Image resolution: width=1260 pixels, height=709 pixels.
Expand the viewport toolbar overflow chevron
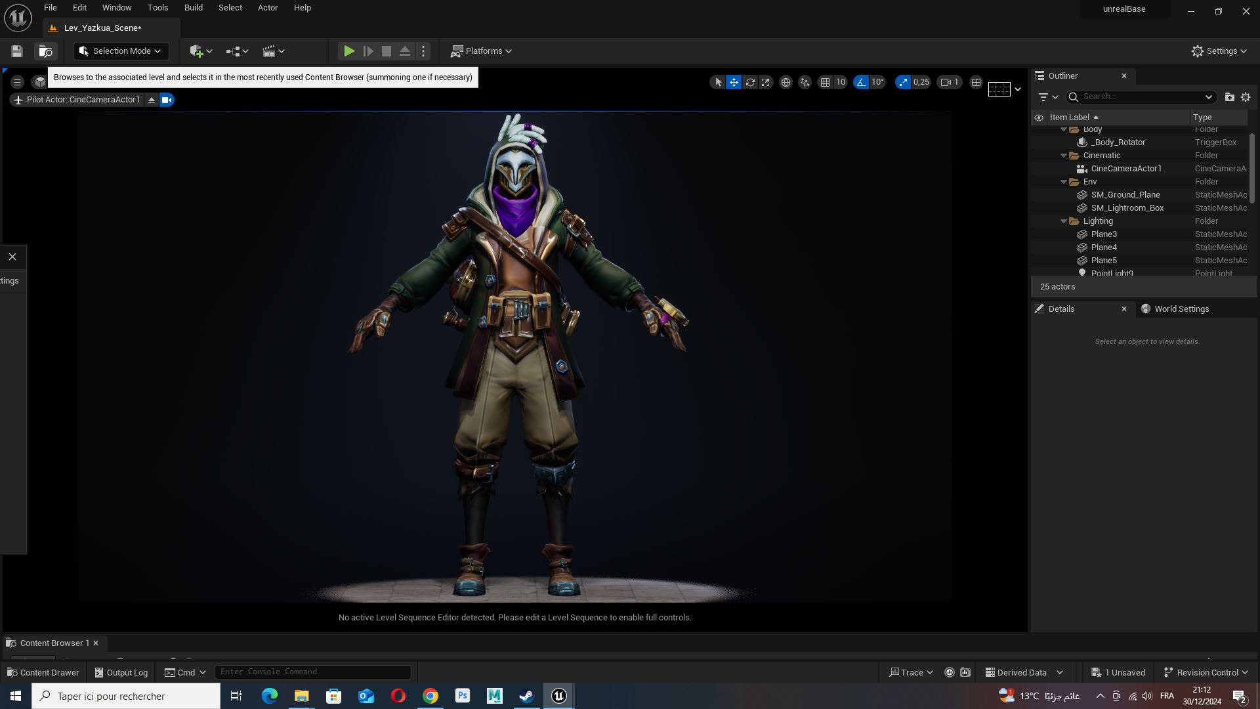coord(1018,89)
